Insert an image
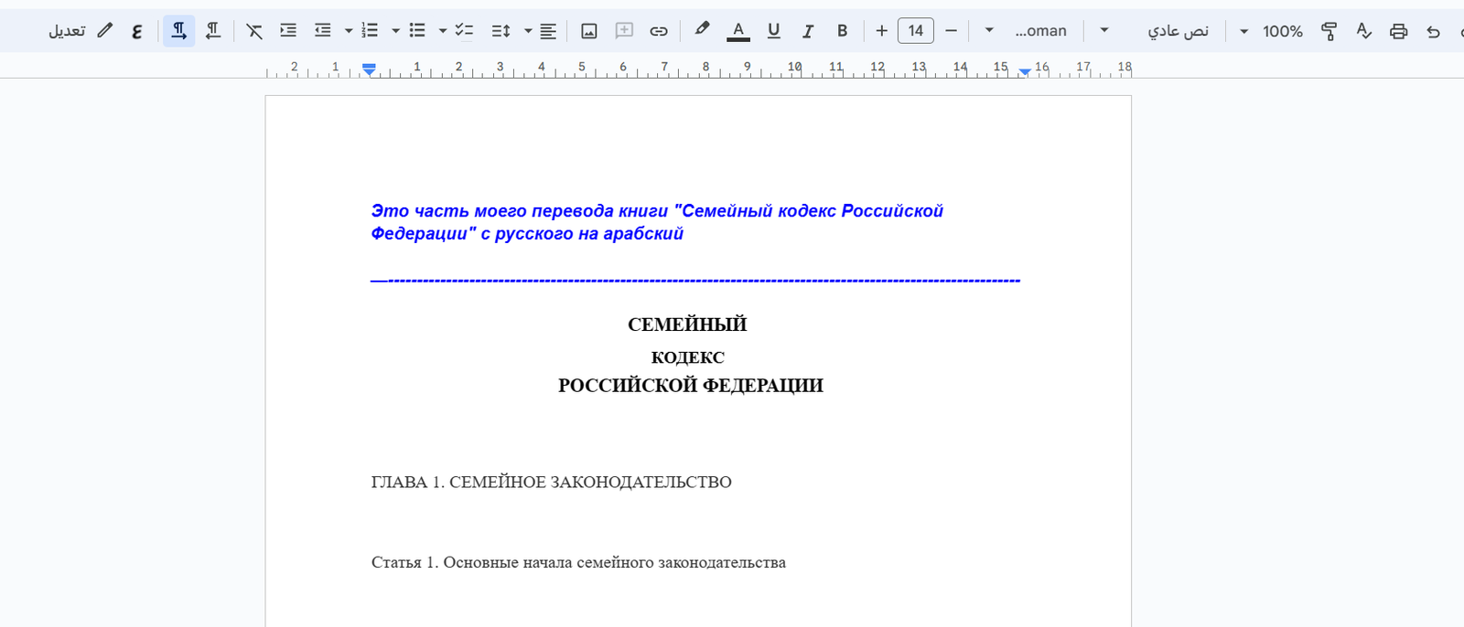Image resolution: width=1464 pixels, height=627 pixels. [589, 31]
